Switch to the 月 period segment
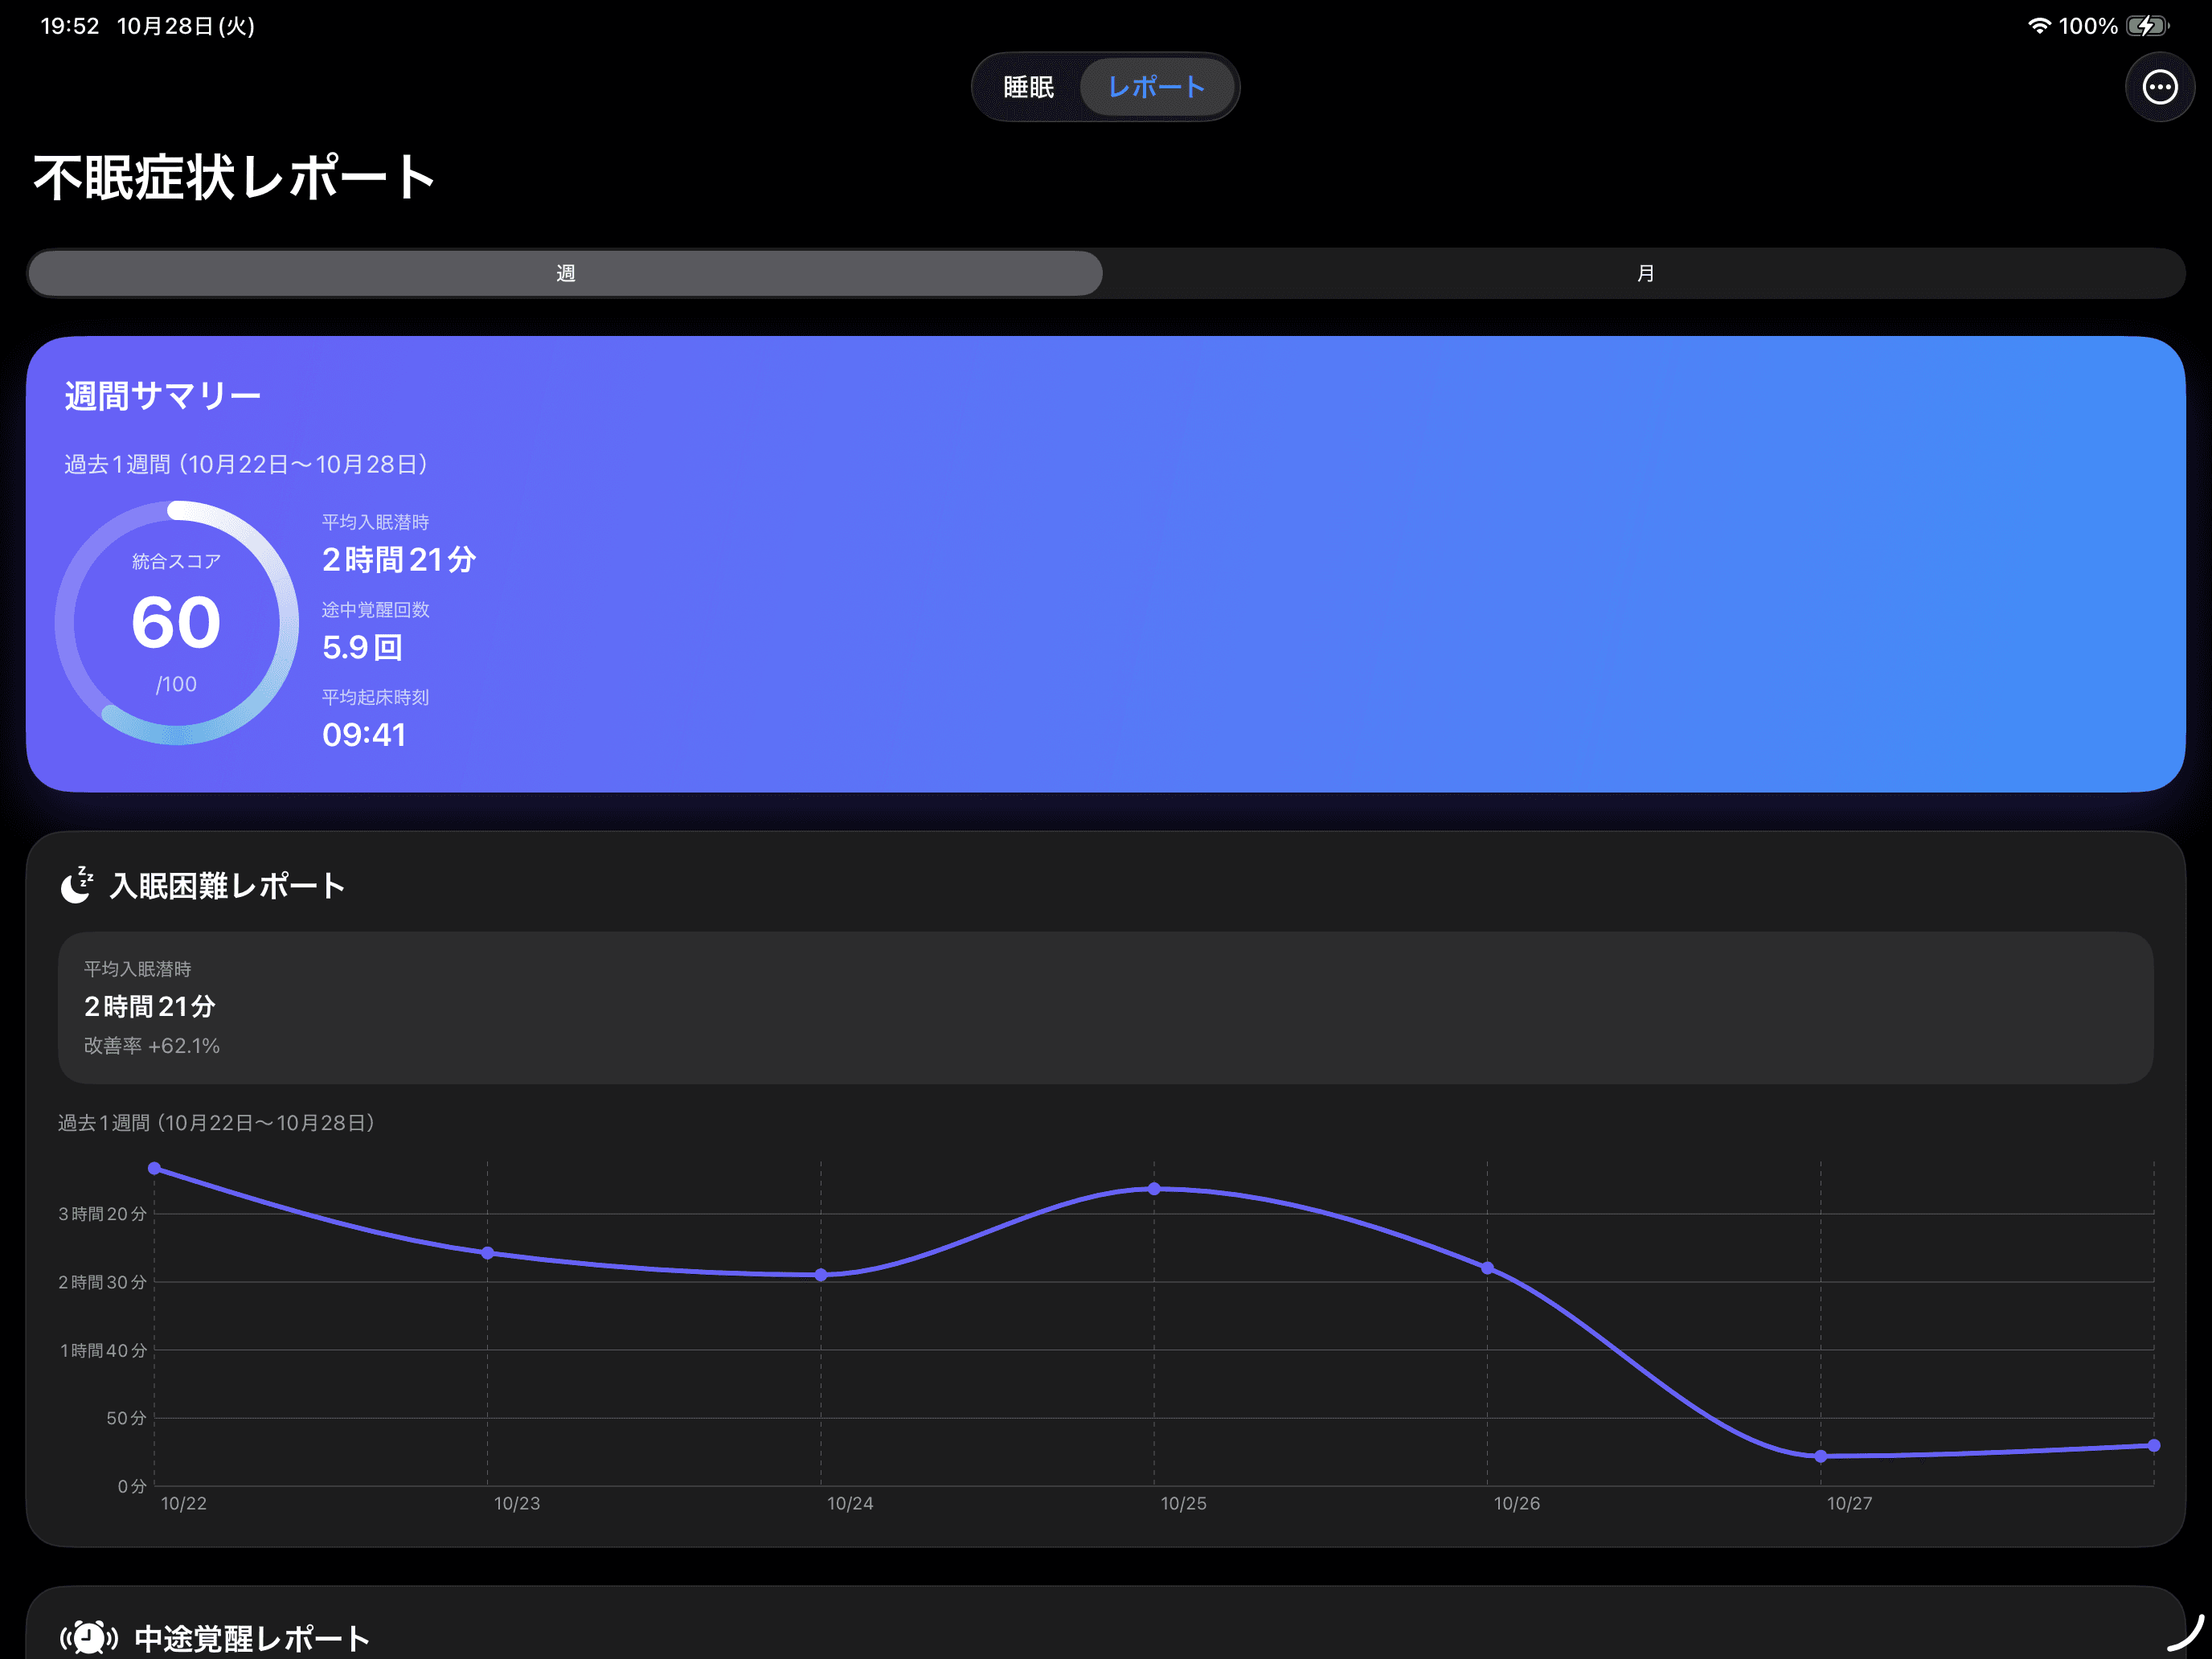This screenshot has height=1659, width=2212. click(x=1645, y=273)
